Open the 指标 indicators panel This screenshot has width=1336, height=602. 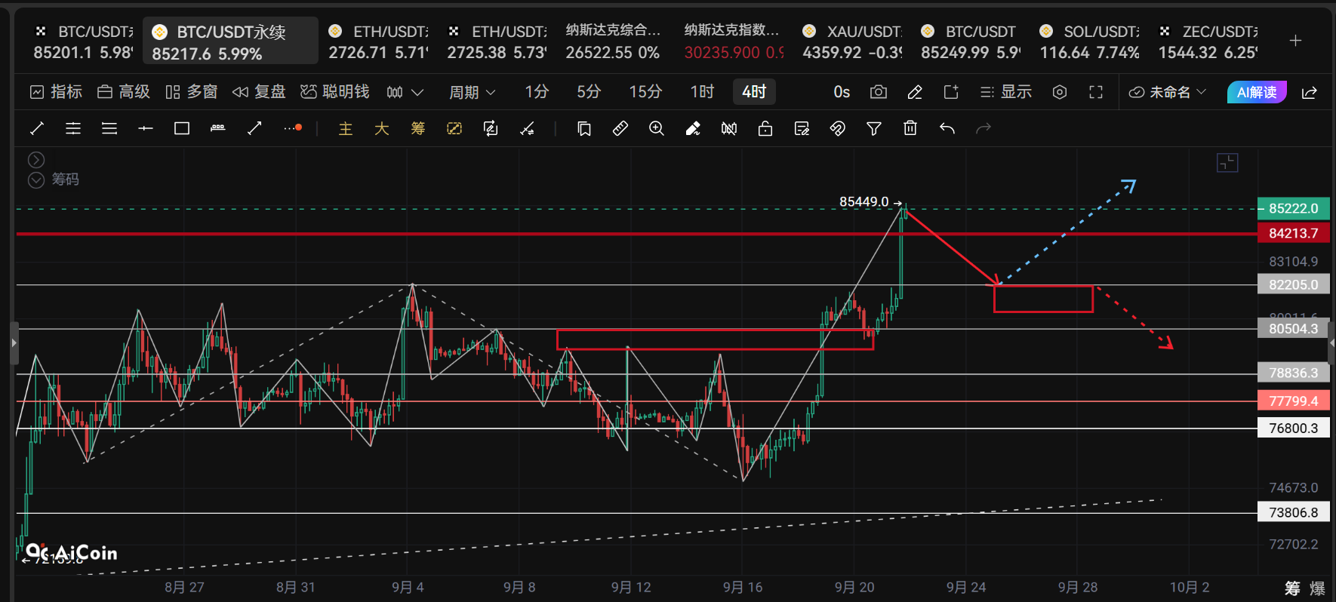pyautogui.click(x=56, y=92)
